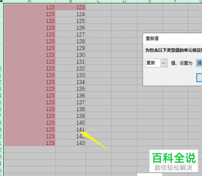Click cell containing 141
202x176 pixels.
point(71,129)
